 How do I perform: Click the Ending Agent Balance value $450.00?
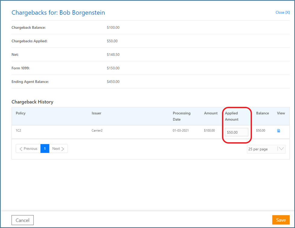[113, 82]
